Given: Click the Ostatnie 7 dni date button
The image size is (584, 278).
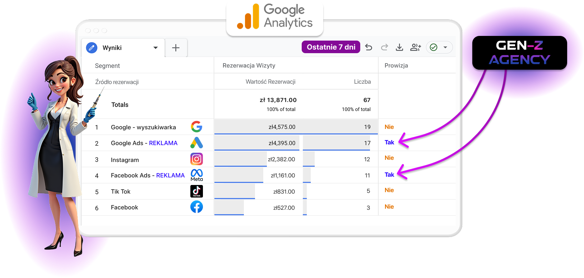Looking at the screenshot, I should pyautogui.click(x=331, y=47).
